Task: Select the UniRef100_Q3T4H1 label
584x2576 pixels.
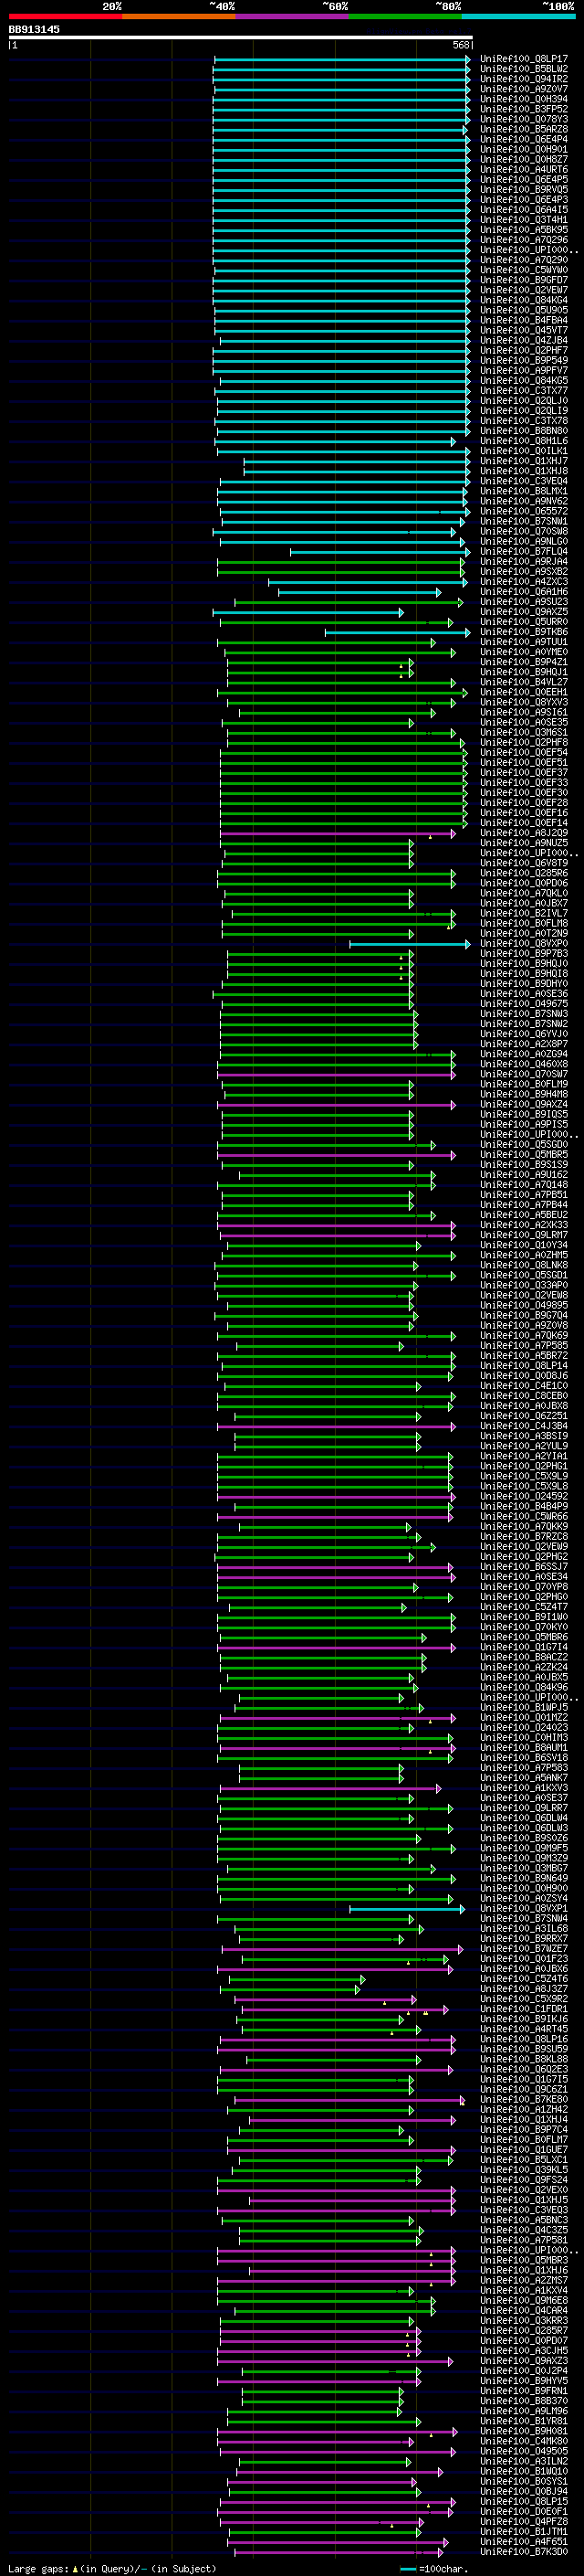Action: click(x=523, y=220)
